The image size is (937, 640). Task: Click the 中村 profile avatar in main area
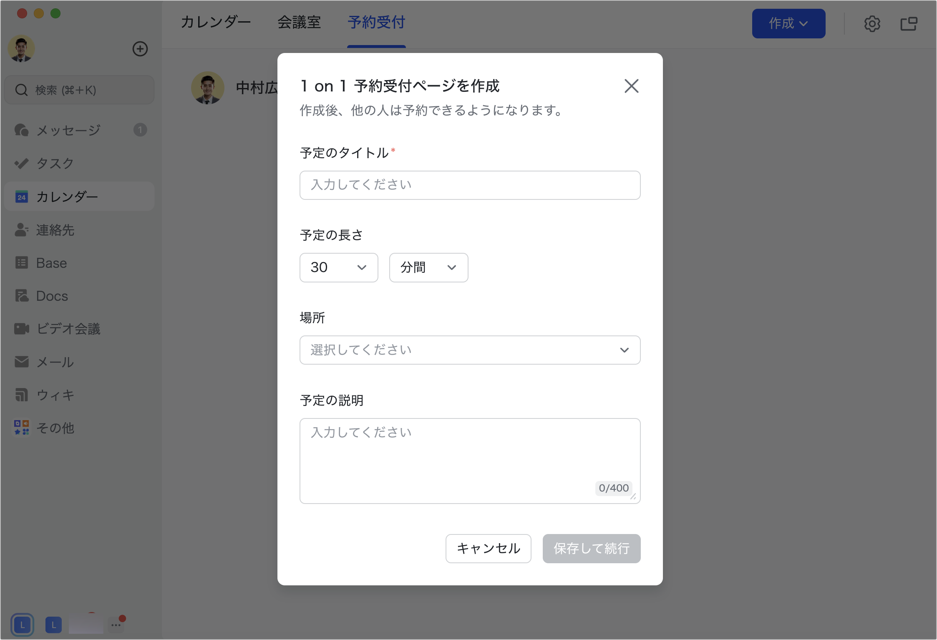(207, 88)
